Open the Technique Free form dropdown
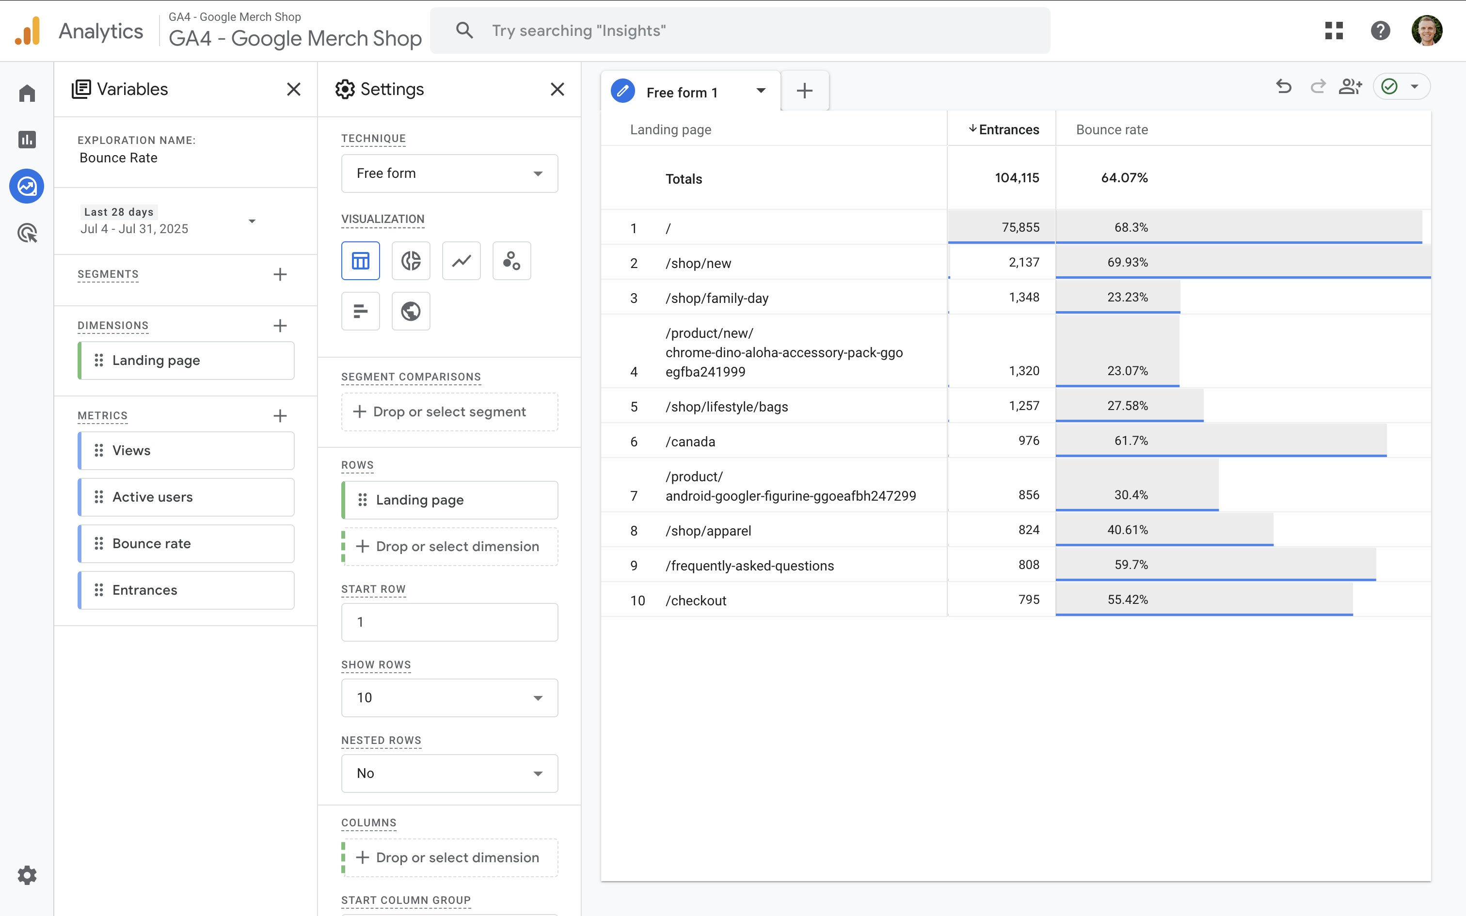Screen dimensions: 1466x916 449,174
